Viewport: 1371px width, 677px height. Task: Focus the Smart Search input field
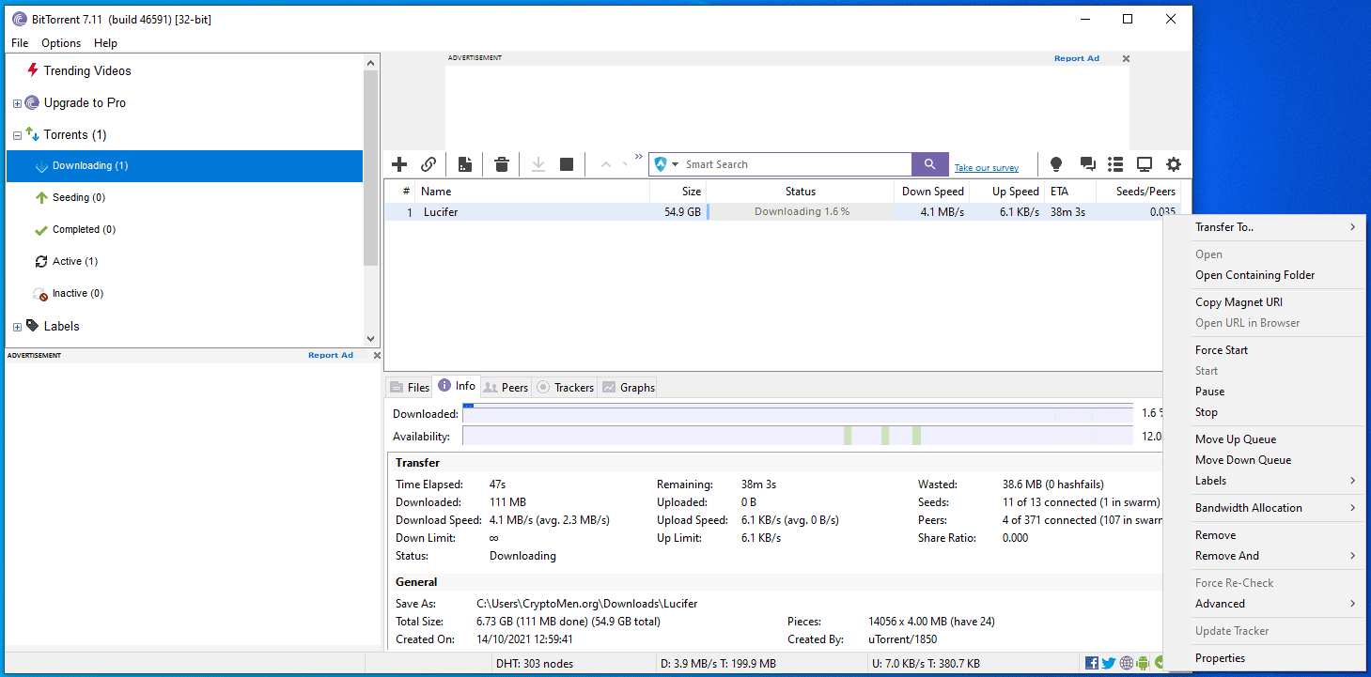click(797, 164)
